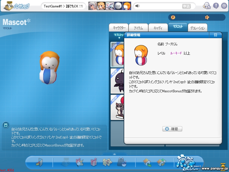
Task: Click the ルーキーF level text
Action: [x=176, y=53]
